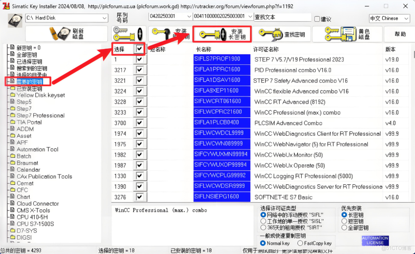This screenshot has height=254, width=415.
Task: Toggle the 选择 select-all checkbox
Action: point(140,49)
